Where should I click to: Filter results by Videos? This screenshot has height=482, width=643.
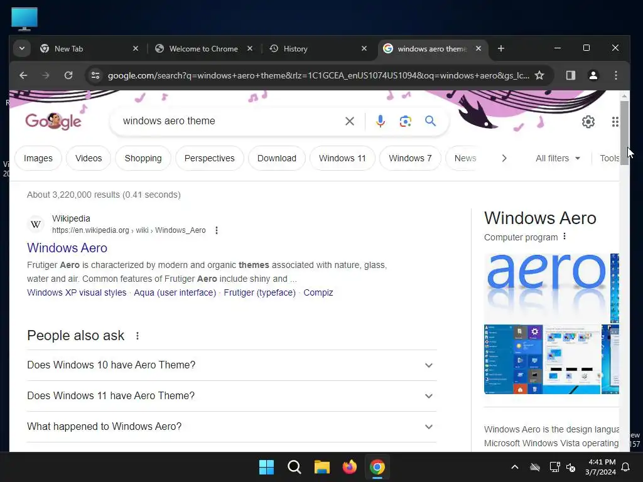pos(89,158)
